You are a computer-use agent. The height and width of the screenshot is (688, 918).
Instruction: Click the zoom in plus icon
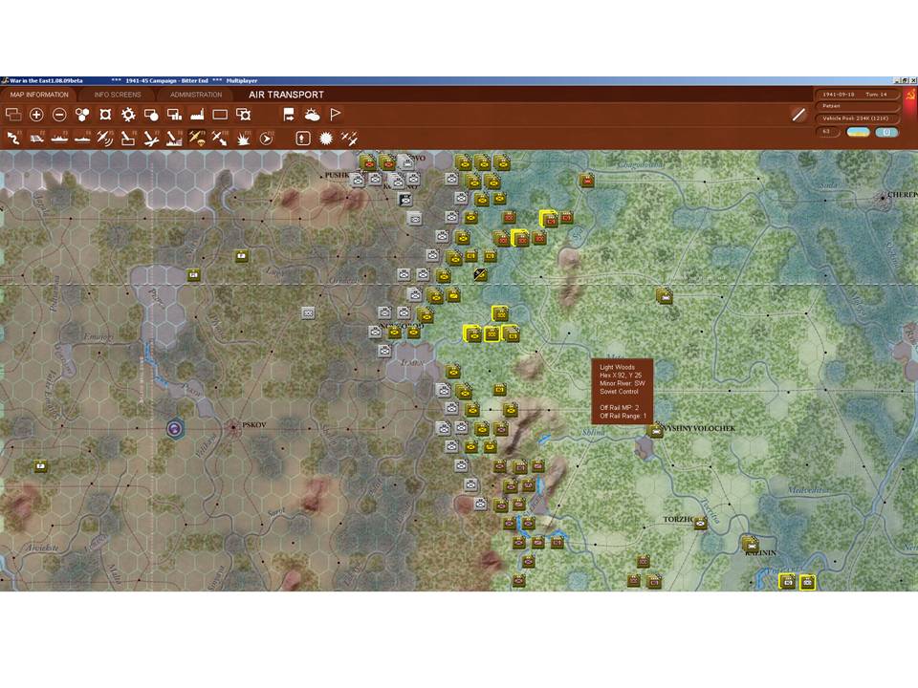tap(36, 115)
